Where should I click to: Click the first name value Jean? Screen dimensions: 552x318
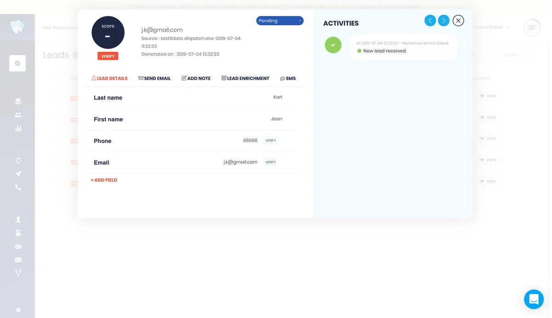(x=276, y=119)
